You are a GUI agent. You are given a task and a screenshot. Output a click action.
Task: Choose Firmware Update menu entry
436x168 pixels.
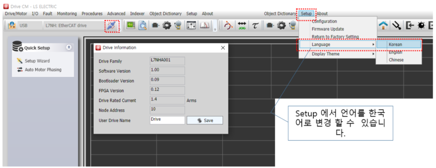(x=328, y=29)
